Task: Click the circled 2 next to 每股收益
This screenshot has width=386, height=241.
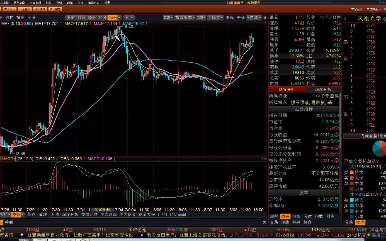Action: pyautogui.click(x=337, y=135)
